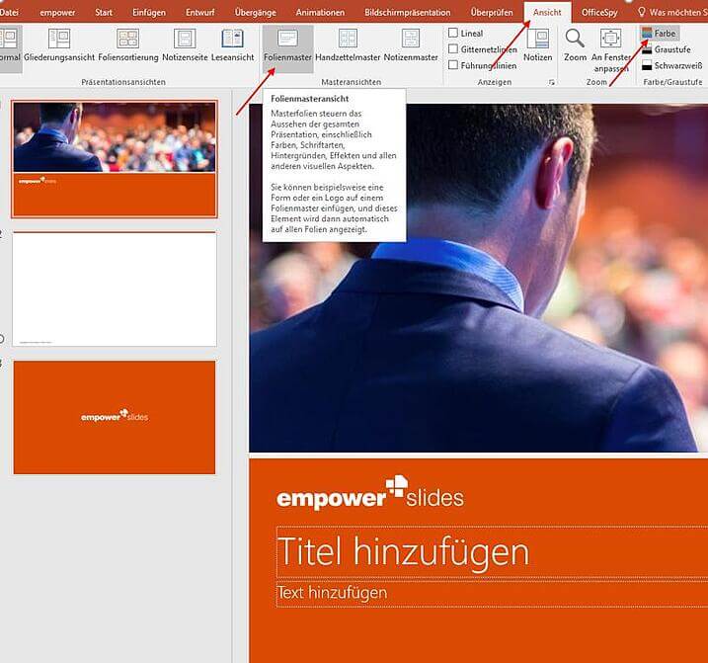Open the Foliensortierung view
708x663 pixels.
[128, 46]
